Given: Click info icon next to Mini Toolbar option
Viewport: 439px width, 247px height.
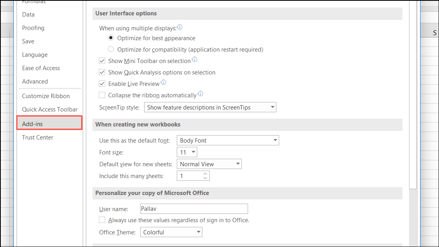Looking at the screenshot, I should (194, 60).
